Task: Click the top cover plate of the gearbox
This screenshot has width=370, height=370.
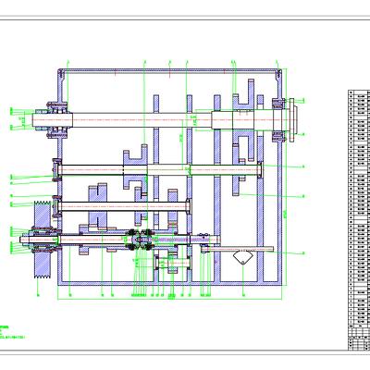Action: [170, 71]
